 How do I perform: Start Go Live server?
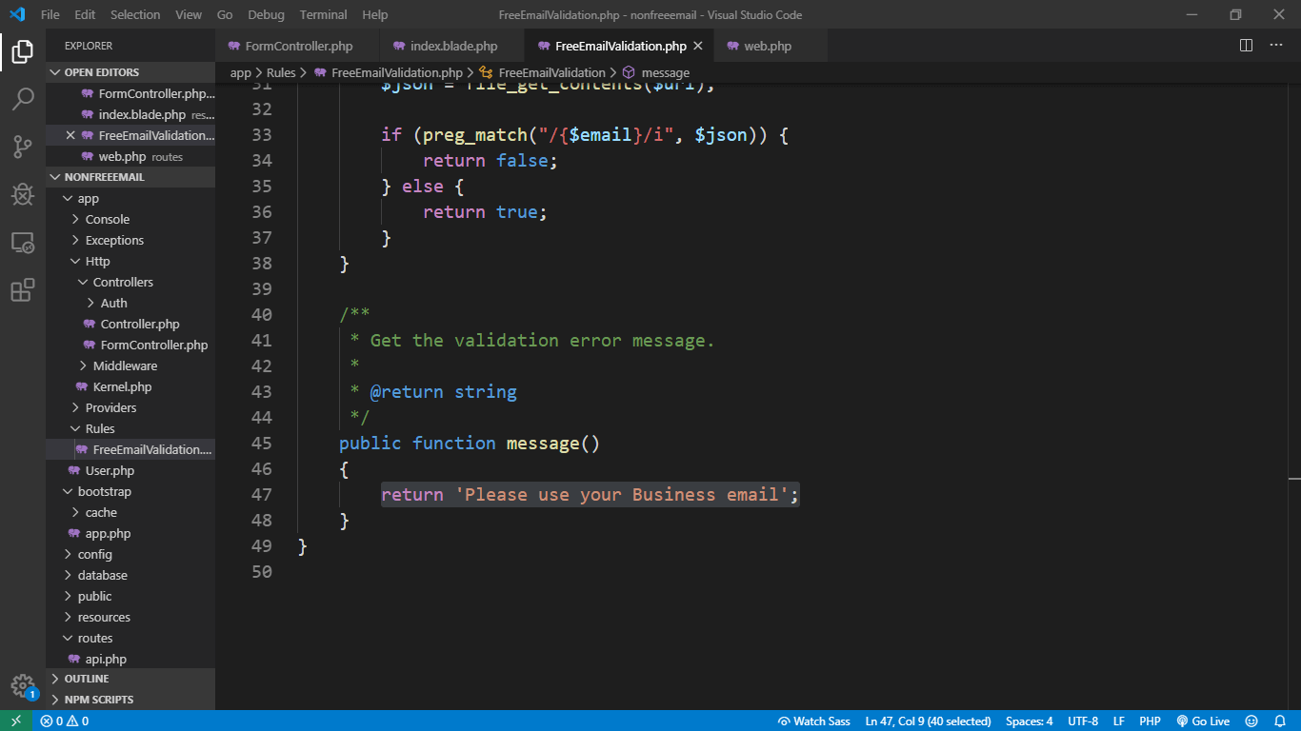click(1203, 721)
